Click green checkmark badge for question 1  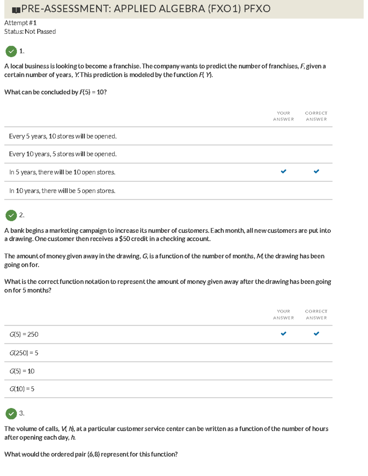click(x=11, y=51)
